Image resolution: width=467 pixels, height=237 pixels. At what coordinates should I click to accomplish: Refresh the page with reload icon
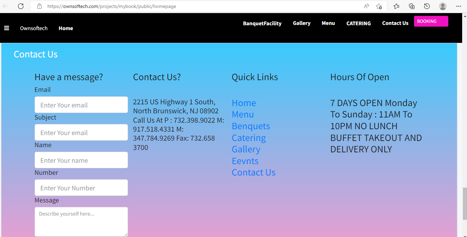click(21, 6)
